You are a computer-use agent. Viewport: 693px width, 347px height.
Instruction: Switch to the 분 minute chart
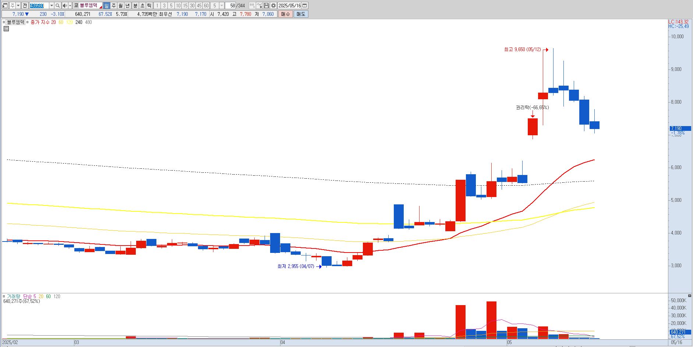point(135,6)
